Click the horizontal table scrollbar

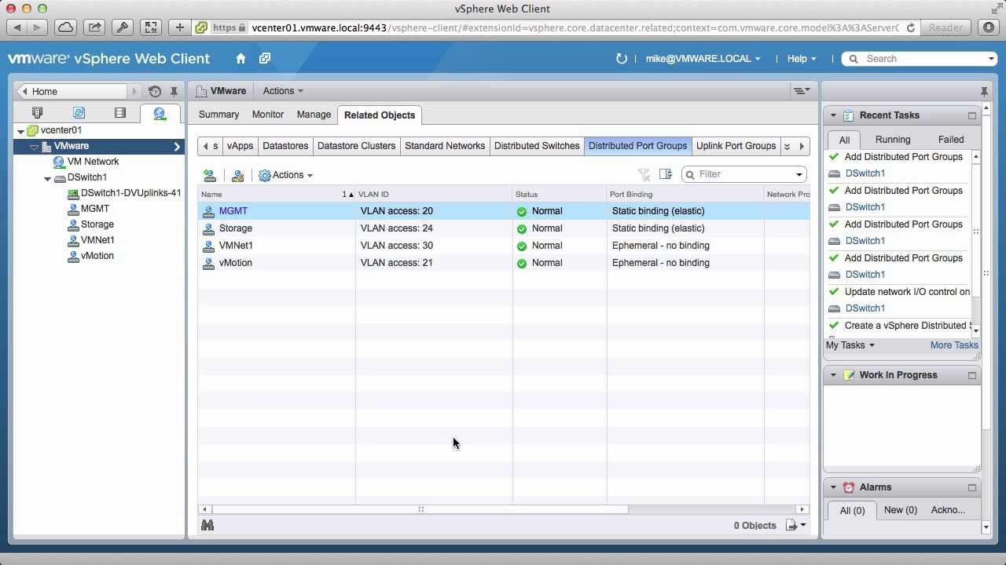click(420, 509)
